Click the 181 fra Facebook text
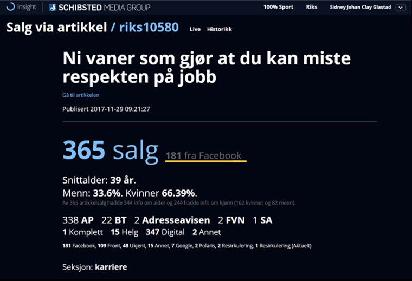 [203, 155]
